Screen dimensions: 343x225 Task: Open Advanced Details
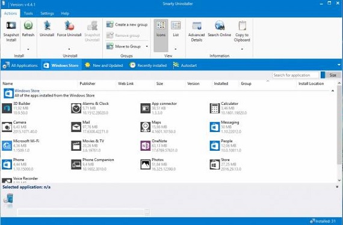tap(196, 31)
